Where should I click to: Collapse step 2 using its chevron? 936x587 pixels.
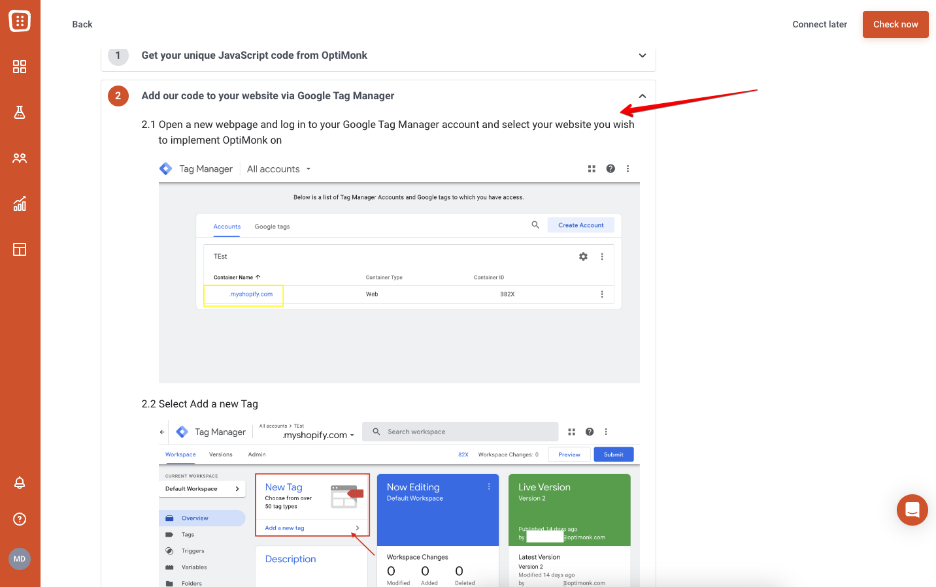(x=643, y=96)
